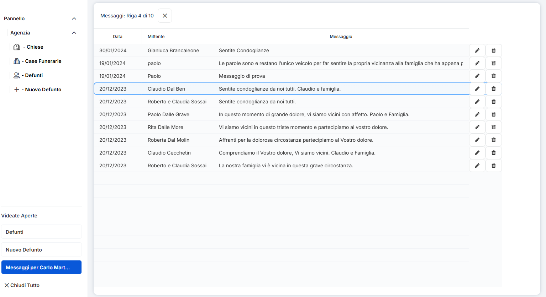
Task: Delete the 'Messaggio di prova' row
Action: pos(493,76)
